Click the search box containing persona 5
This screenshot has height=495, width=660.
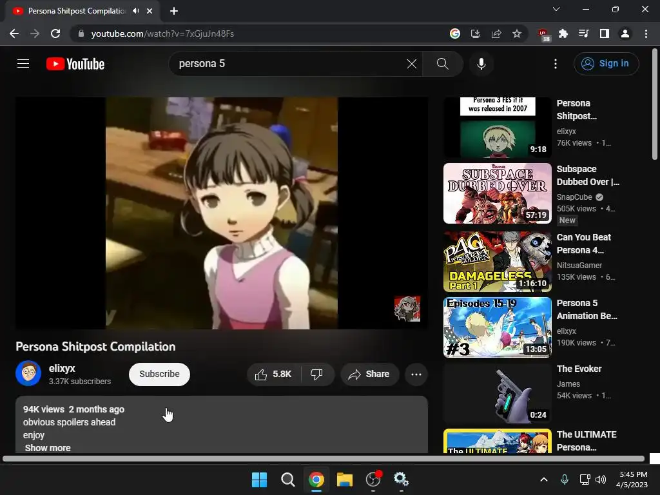291,64
